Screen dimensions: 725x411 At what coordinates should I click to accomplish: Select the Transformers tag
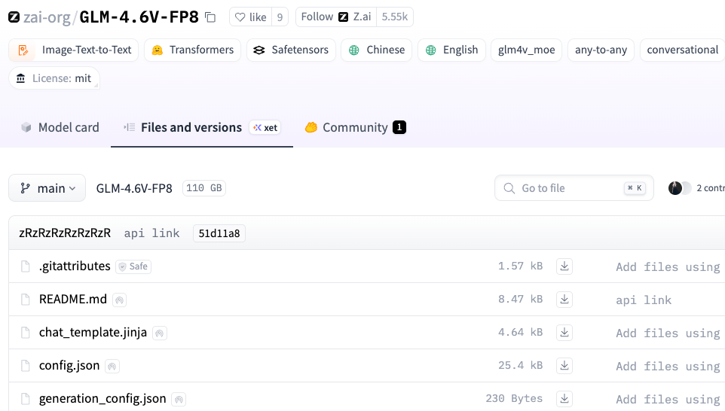click(x=192, y=50)
